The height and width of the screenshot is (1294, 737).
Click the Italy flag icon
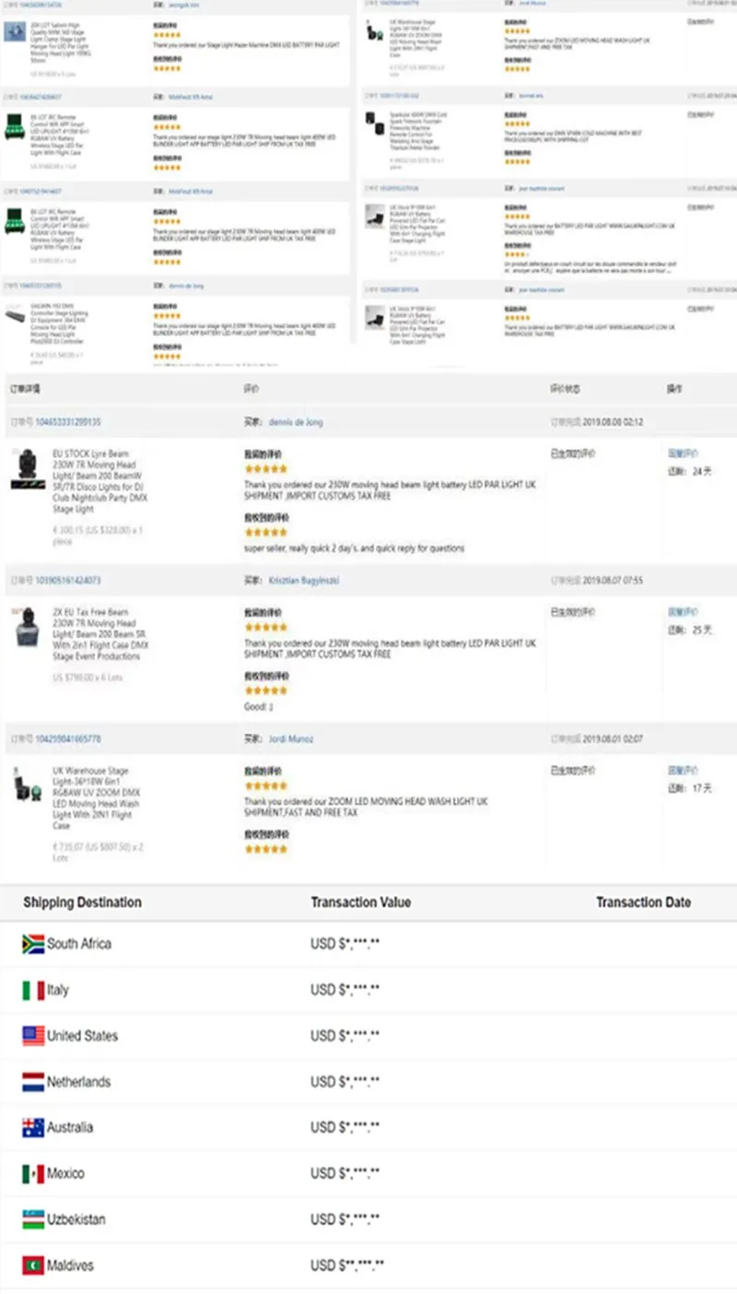[33, 990]
